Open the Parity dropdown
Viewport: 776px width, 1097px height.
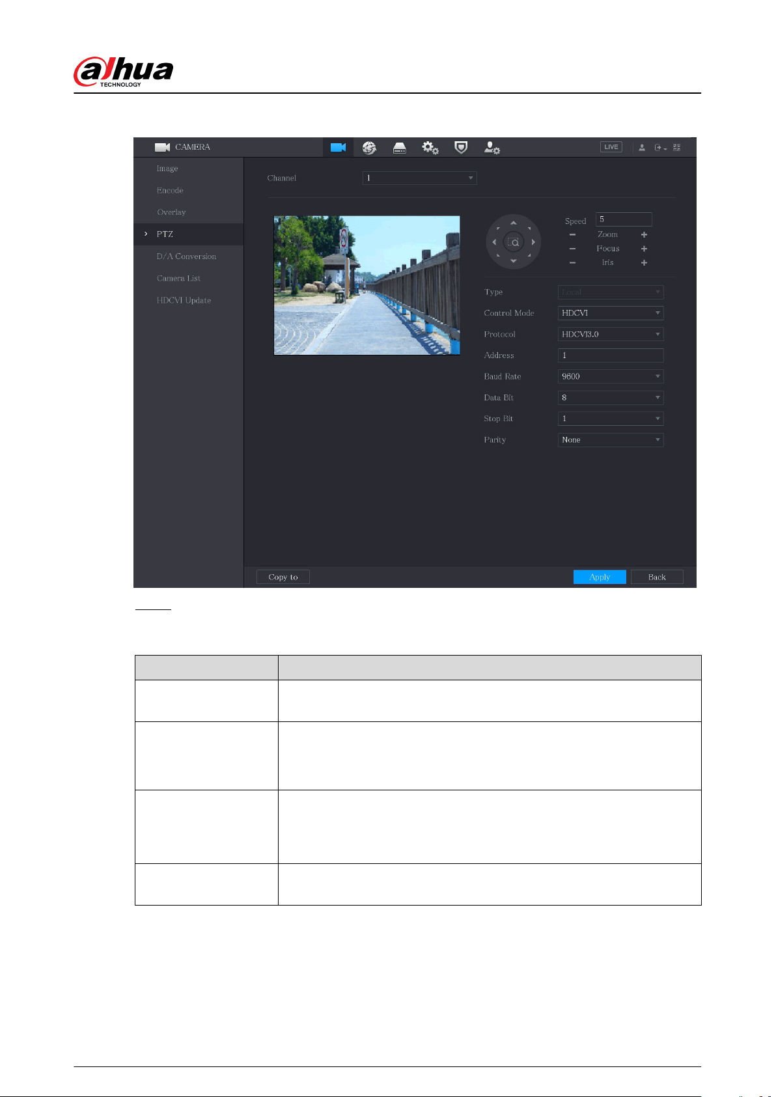click(x=611, y=440)
